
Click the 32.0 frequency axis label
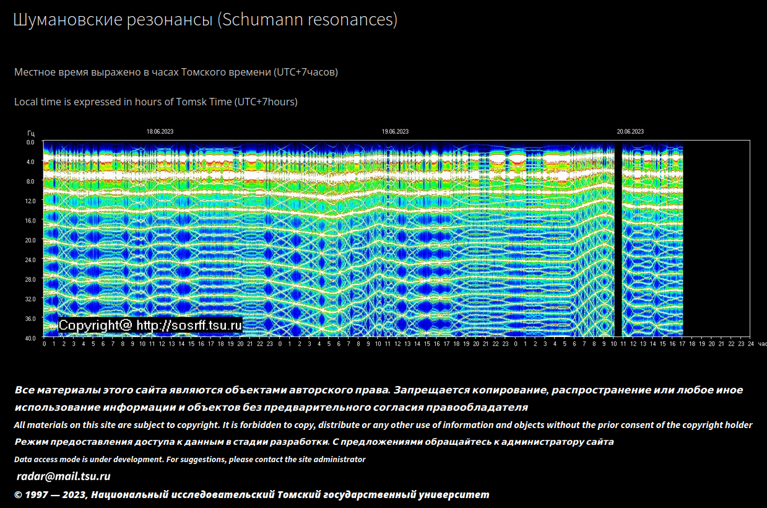[30, 299]
